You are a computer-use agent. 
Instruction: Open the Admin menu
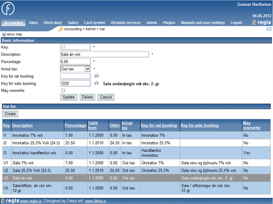pos(152,23)
